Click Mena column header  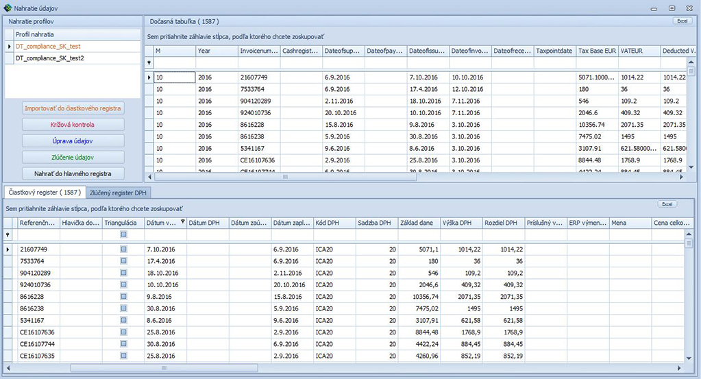(x=630, y=223)
